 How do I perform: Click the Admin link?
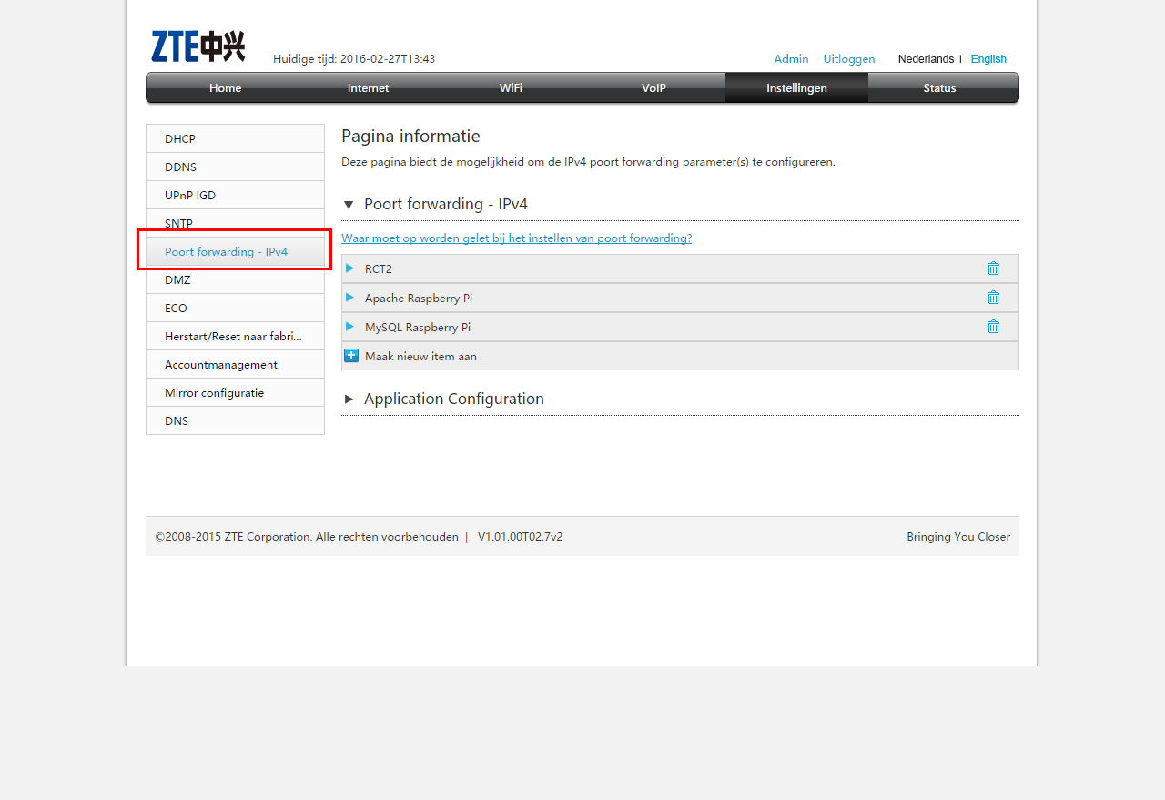point(791,58)
